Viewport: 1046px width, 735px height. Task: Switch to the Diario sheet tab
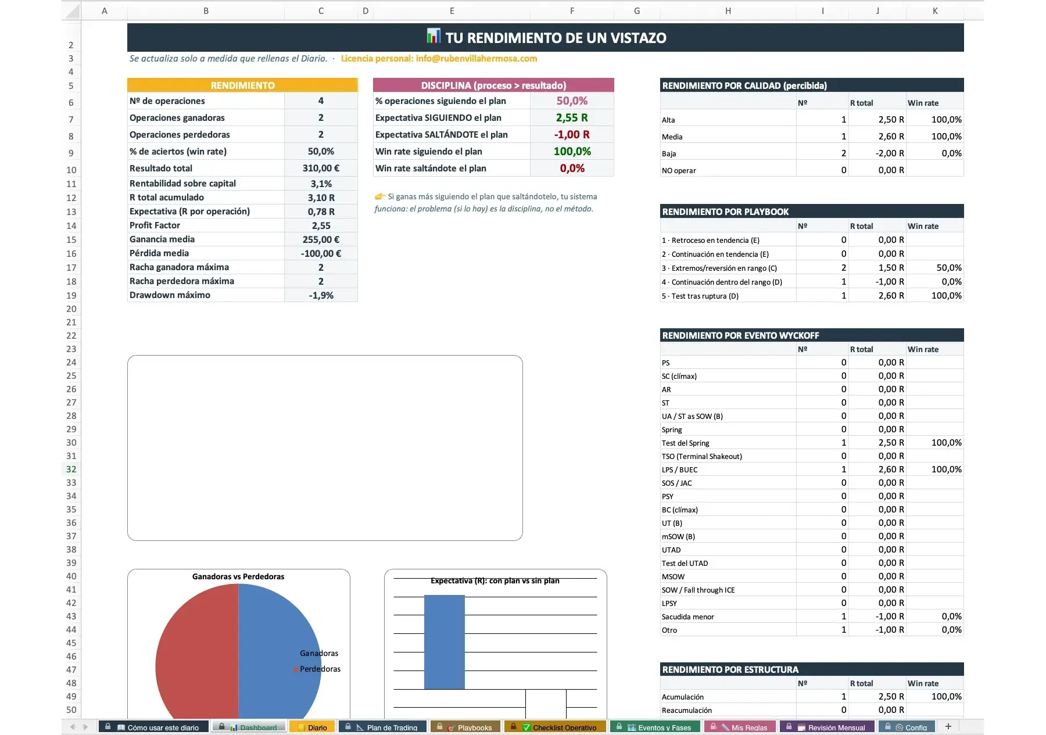pyautogui.click(x=312, y=727)
